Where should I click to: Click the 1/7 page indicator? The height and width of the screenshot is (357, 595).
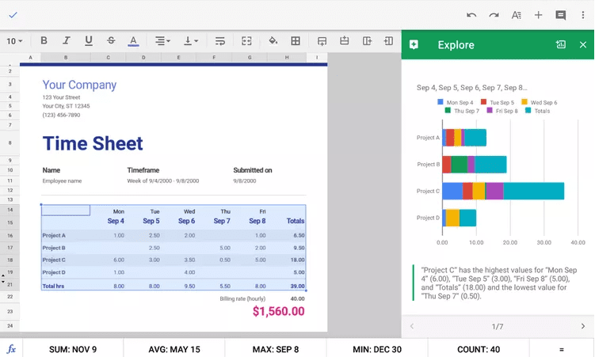click(498, 326)
